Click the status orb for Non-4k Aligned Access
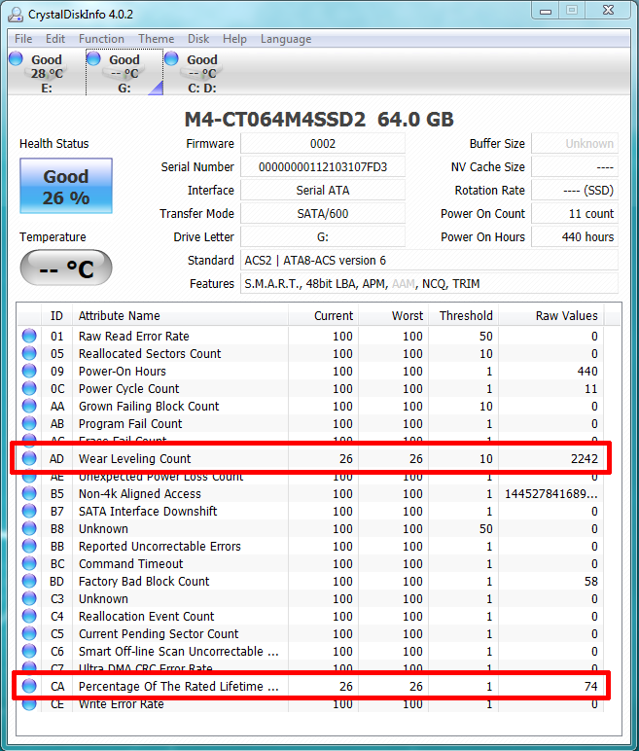 tap(29, 493)
